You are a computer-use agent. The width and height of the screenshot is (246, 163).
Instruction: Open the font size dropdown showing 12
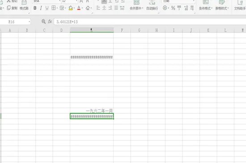pyautogui.click(x=76, y=1)
